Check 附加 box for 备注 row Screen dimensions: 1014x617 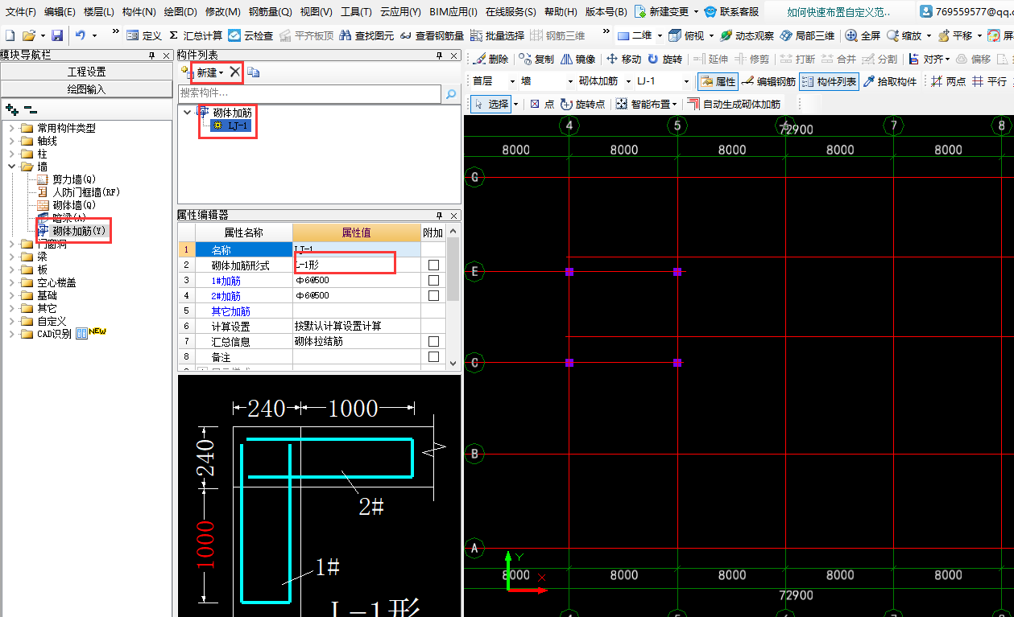[x=433, y=356]
